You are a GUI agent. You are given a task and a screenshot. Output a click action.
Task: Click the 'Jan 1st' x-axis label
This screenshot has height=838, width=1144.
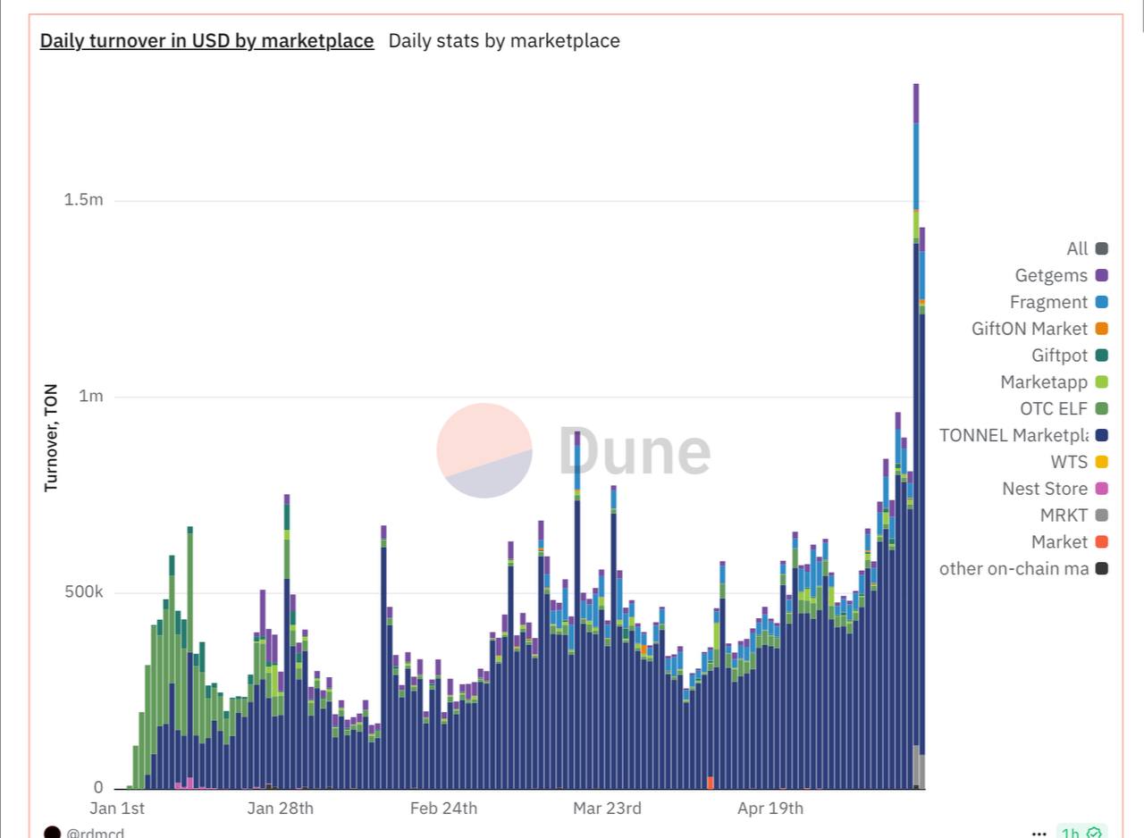[x=117, y=809]
